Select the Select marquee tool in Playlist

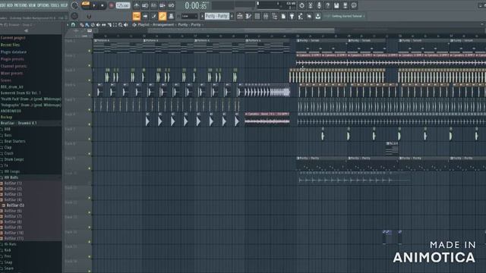(x=115, y=25)
